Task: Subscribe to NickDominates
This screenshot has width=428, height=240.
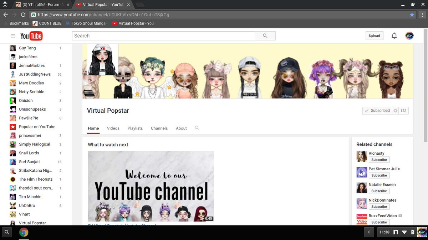Action: point(379,207)
